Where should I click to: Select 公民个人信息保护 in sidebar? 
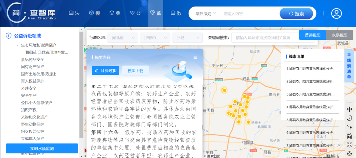pyautogui.click(x=36, y=103)
